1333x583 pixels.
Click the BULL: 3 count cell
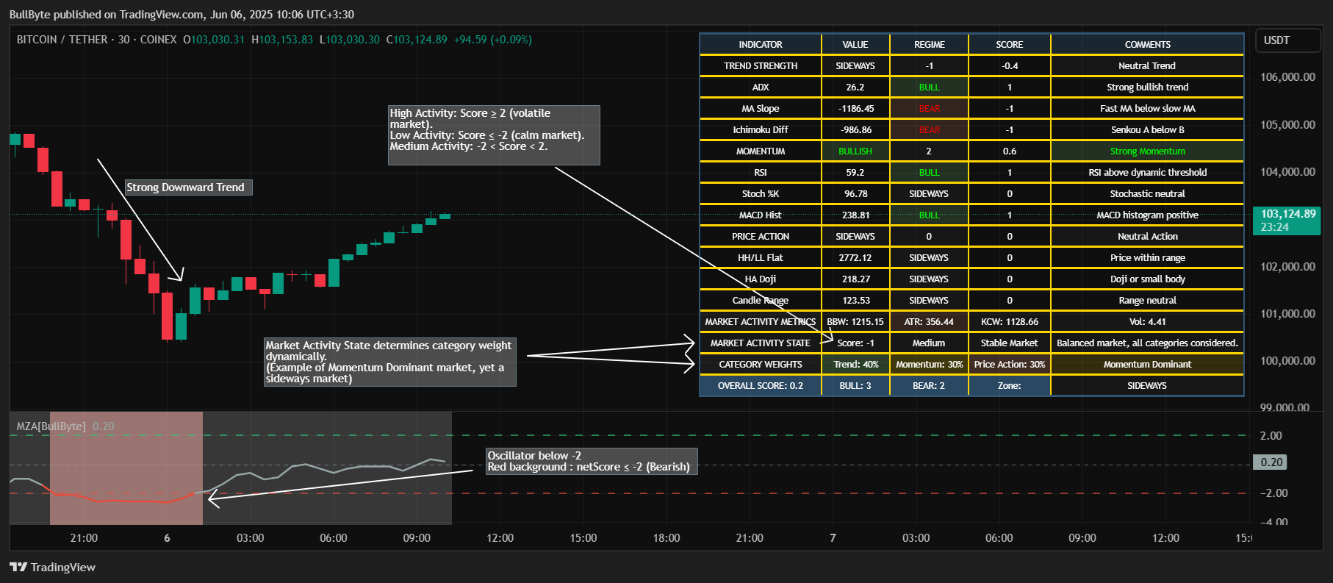[855, 385]
